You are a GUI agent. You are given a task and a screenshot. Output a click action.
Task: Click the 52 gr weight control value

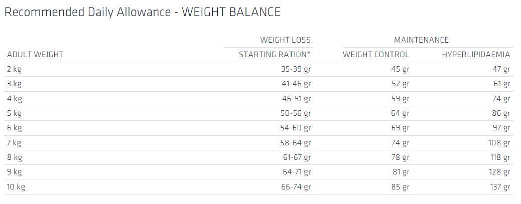(400, 84)
